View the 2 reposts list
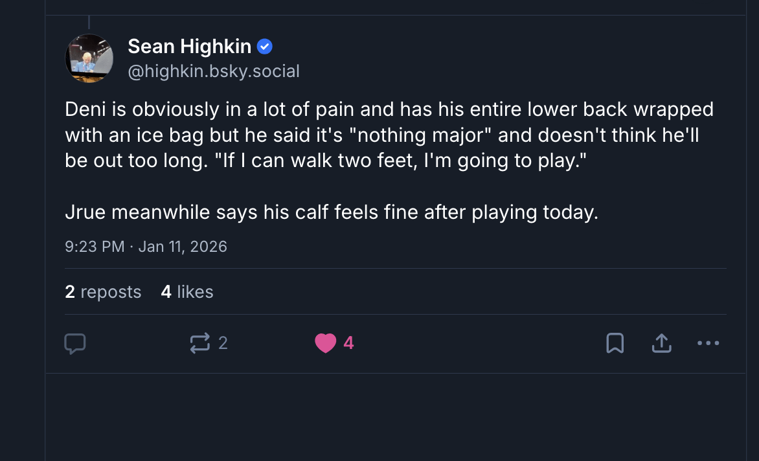Screen dimensions: 759x461 103,292
